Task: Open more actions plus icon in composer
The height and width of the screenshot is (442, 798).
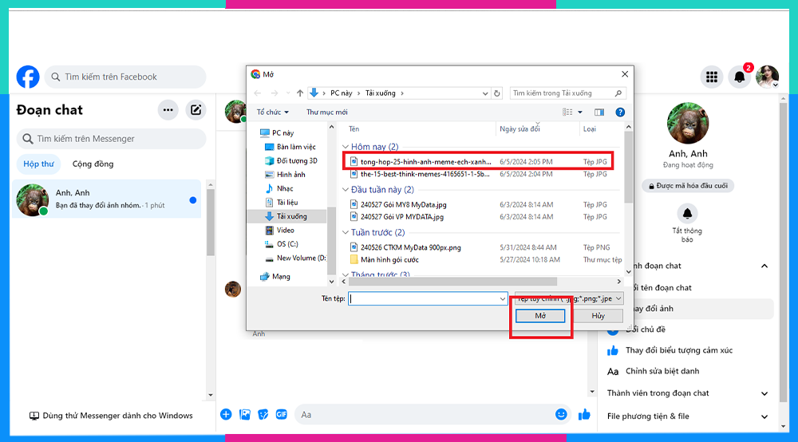Action: point(226,415)
